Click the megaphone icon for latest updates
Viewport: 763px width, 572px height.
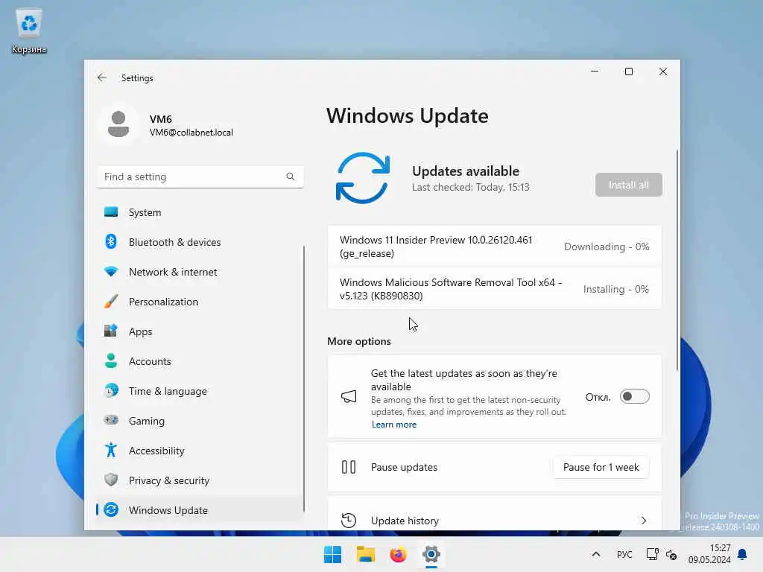click(349, 397)
